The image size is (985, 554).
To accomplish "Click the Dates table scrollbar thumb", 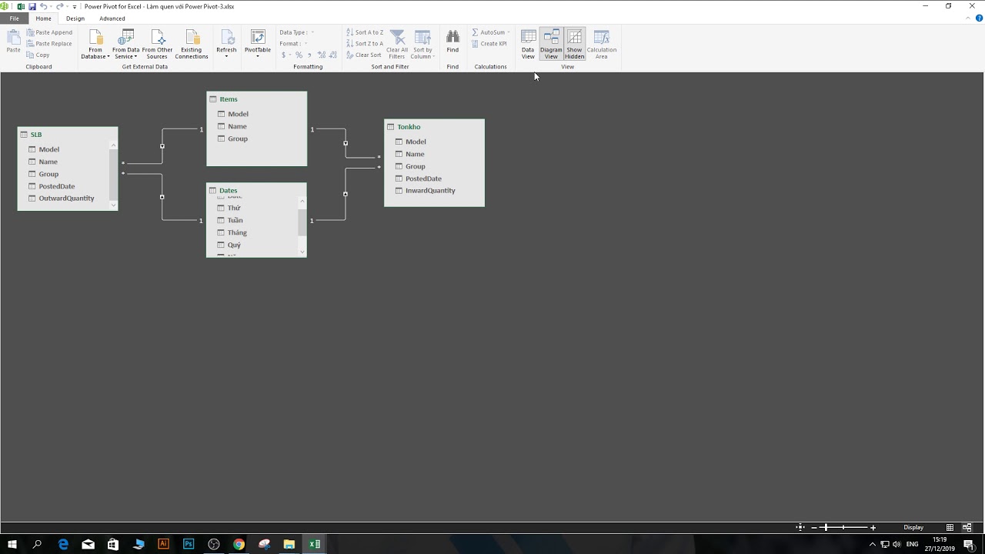I will [x=302, y=222].
